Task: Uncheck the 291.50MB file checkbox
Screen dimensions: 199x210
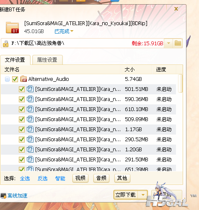Action: 22,160
